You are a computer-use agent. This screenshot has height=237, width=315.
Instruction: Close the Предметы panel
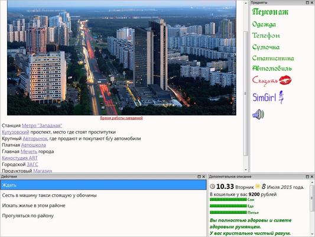(312, 2)
